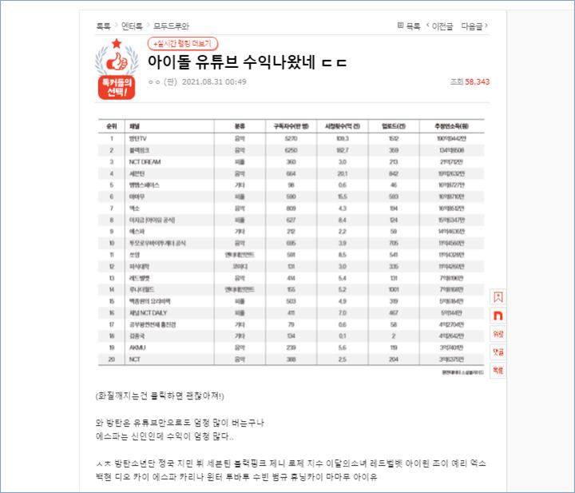This screenshot has width=575, height=493.
Task: Click the 위로 (go to top) floating button
Action: coord(498,334)
